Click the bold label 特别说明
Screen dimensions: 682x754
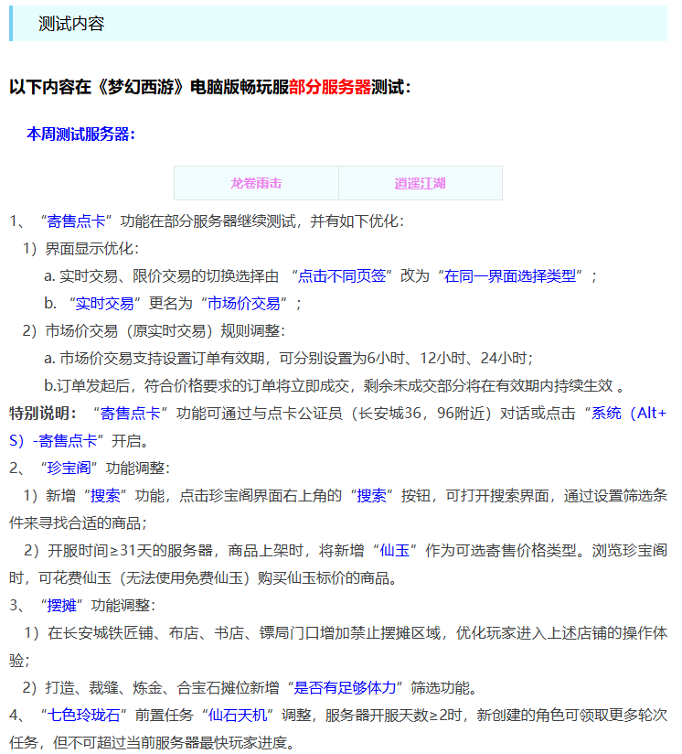click(x=42, y=413)
